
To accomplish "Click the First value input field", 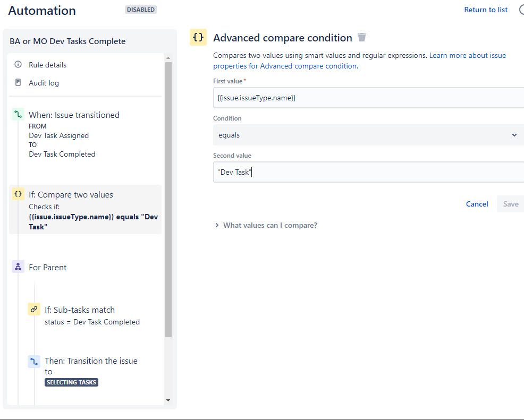I will click(x=368, y=98).
